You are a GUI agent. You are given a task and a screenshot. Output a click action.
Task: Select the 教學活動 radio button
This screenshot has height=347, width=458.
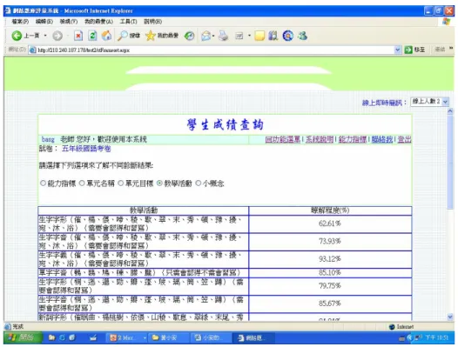tap(159, 184)
